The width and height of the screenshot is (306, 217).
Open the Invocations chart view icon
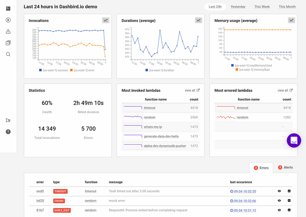click(x=106, y=20)
